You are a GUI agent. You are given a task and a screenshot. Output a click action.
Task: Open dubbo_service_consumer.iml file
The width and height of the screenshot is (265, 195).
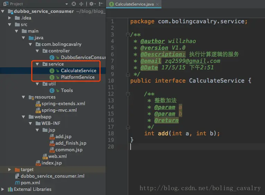tap(53, 176)
